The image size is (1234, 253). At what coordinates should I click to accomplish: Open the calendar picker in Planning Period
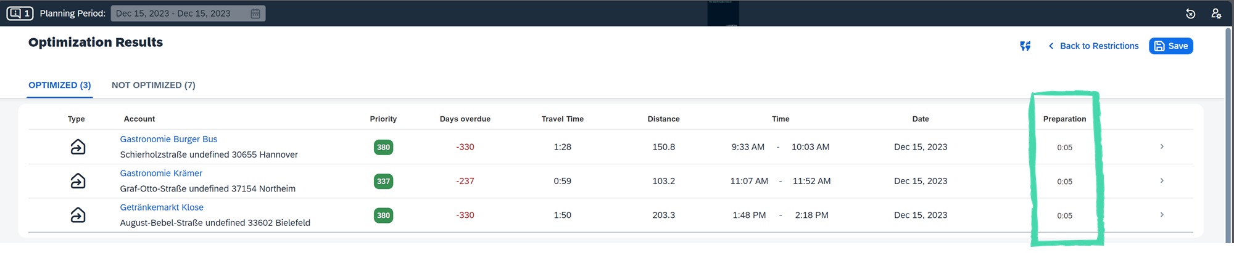click(255, 14)
